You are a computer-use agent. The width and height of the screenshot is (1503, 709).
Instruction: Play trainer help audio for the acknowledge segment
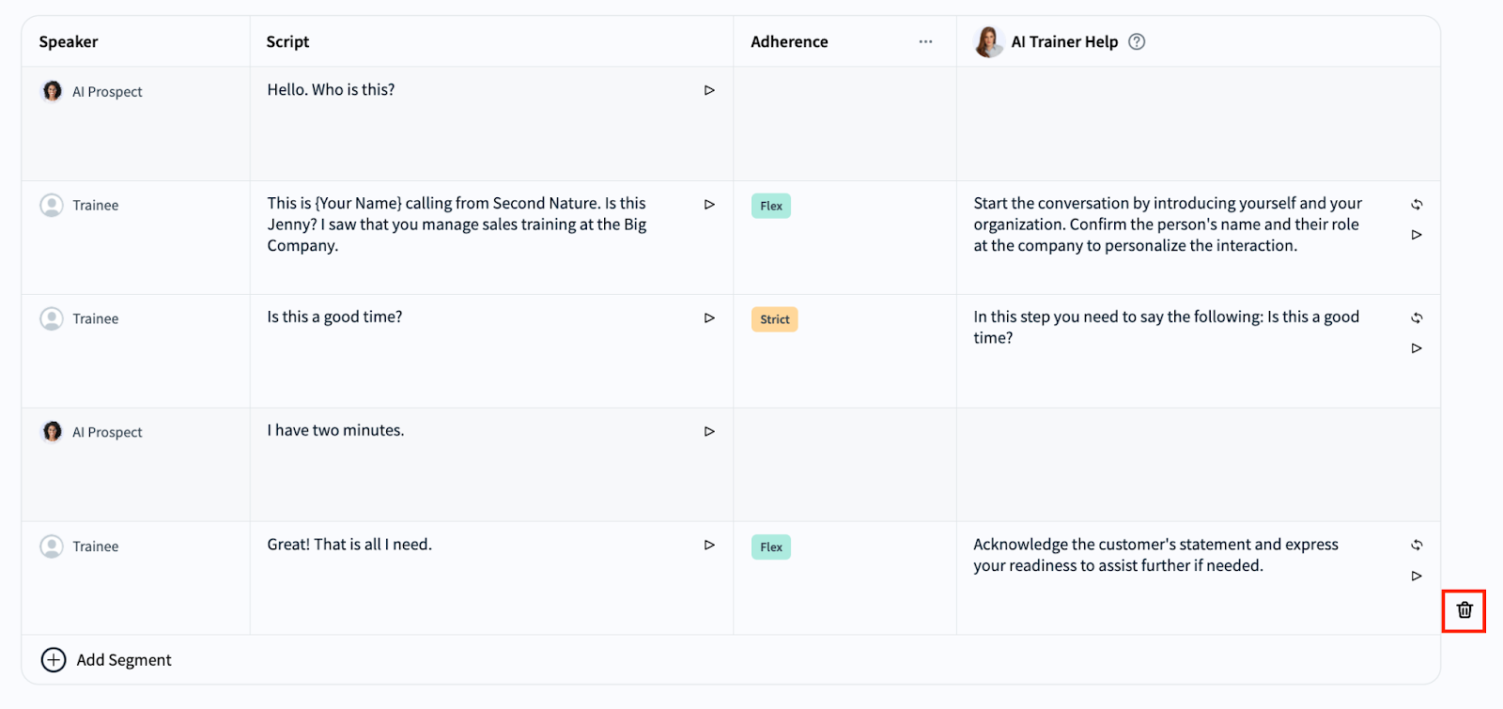[x=1417, y=576]
